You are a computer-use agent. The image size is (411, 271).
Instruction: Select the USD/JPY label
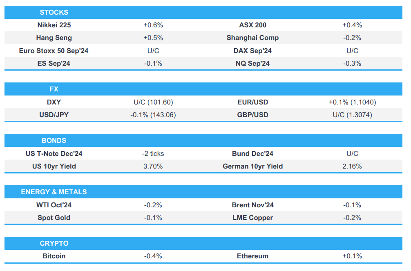click(x=54, y=115)
